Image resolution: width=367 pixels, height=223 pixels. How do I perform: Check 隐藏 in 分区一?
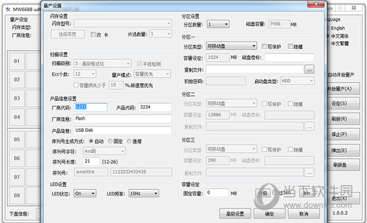click(x=290, y=46)
